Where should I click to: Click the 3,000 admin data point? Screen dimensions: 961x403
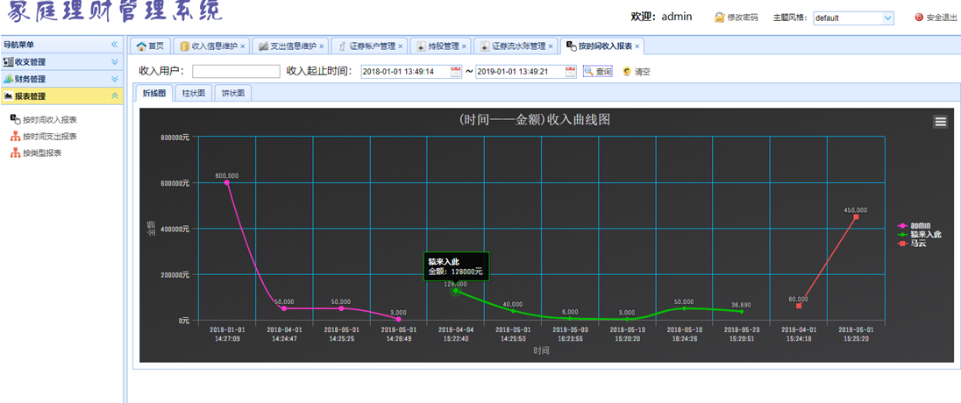[398, 319]
